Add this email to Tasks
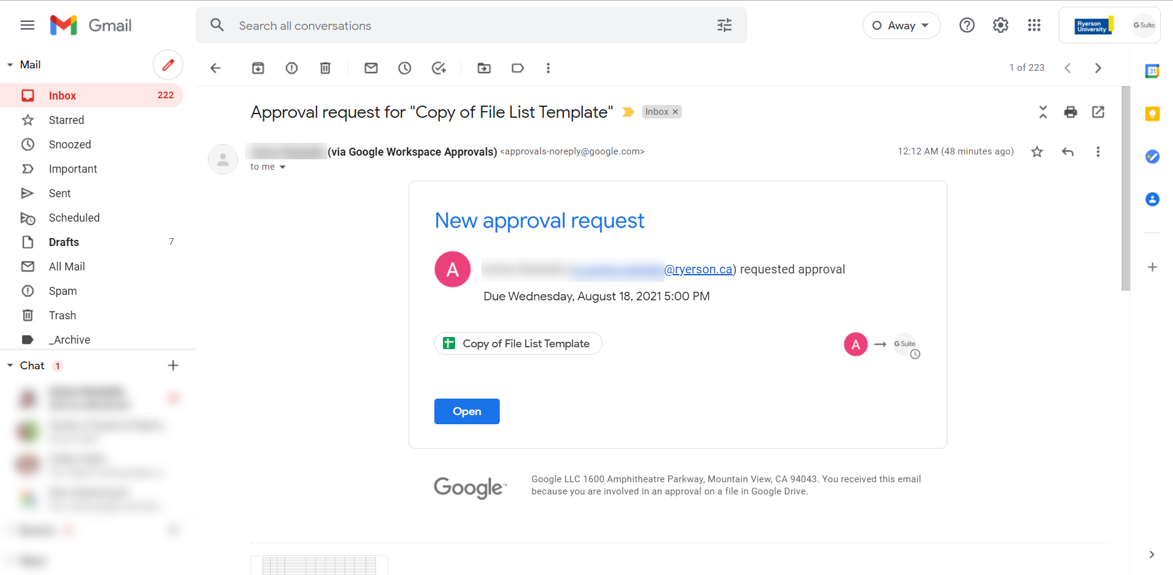 point(439,68)
